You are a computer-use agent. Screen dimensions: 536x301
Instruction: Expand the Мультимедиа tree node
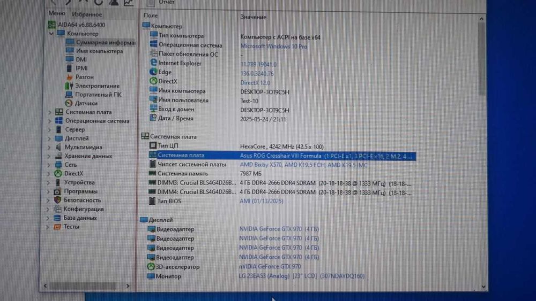(49, 147)
